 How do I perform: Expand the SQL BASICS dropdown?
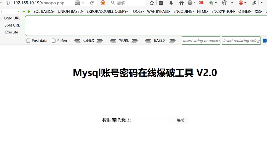44,12
